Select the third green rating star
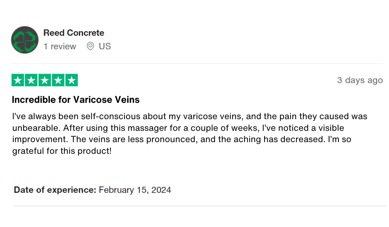The width and height of the screenshot is (389, 227). [45, 80]
